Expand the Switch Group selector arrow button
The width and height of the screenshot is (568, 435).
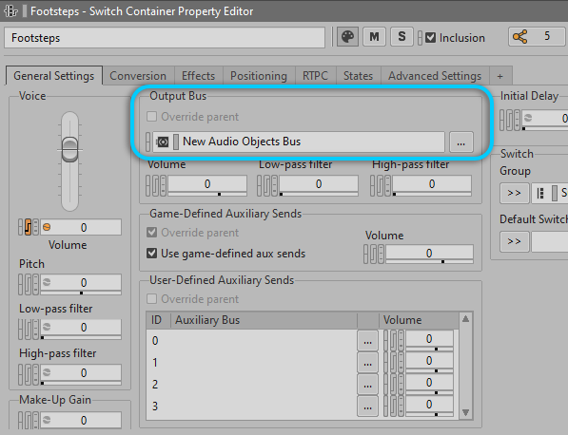point(514,194)
